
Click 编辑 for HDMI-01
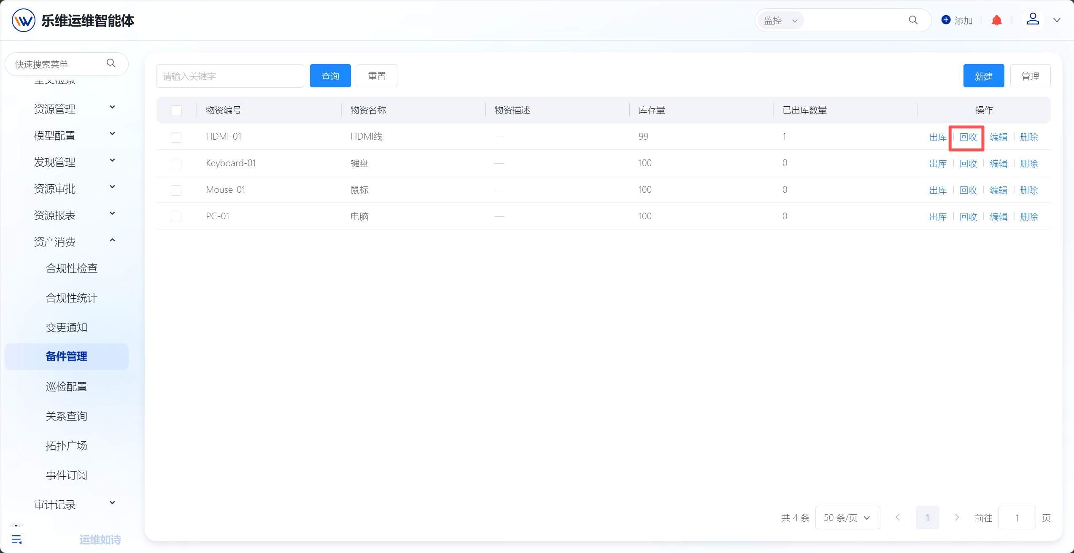pos(998,137)
